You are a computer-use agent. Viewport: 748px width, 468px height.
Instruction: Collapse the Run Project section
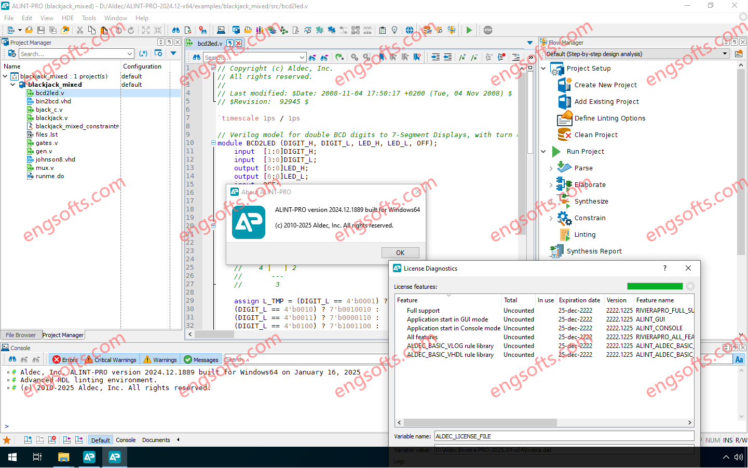(x=543, y=151)
